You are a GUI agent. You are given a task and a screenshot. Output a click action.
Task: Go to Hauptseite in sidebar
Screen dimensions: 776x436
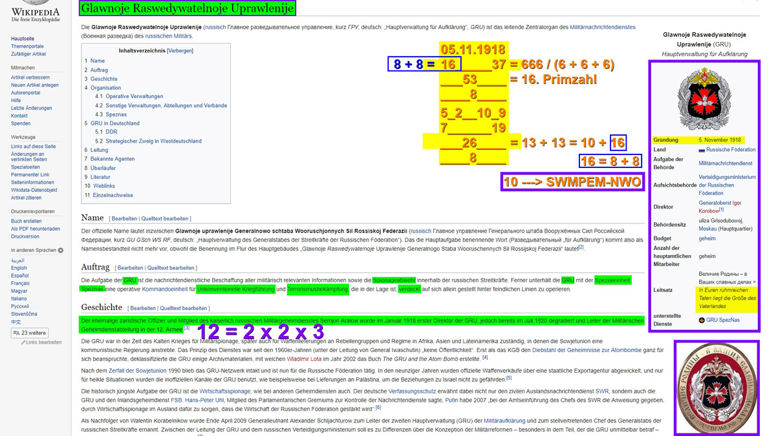pos(23,39)
